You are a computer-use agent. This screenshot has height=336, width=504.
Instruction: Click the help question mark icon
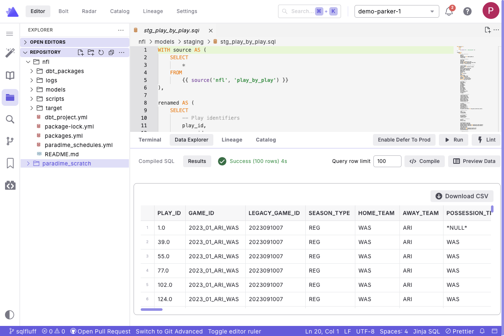point(467,11)
